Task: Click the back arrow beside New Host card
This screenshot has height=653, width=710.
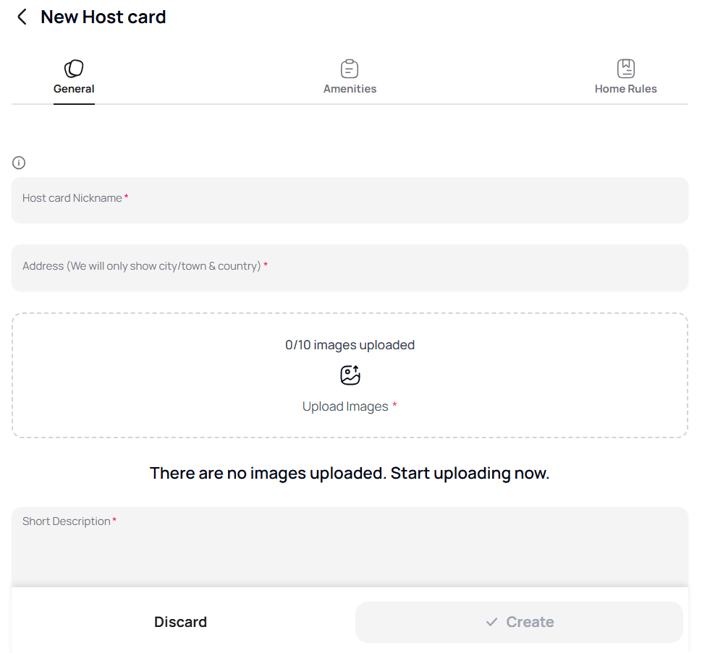Action: tap(21, 17)
